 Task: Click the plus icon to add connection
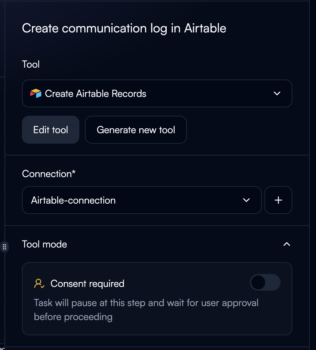(278, 200)
